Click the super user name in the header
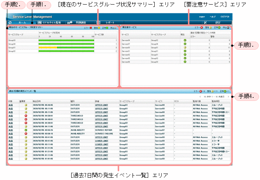Image resolution: width=260 pixels, height=180 pixels. click(202, 17)
